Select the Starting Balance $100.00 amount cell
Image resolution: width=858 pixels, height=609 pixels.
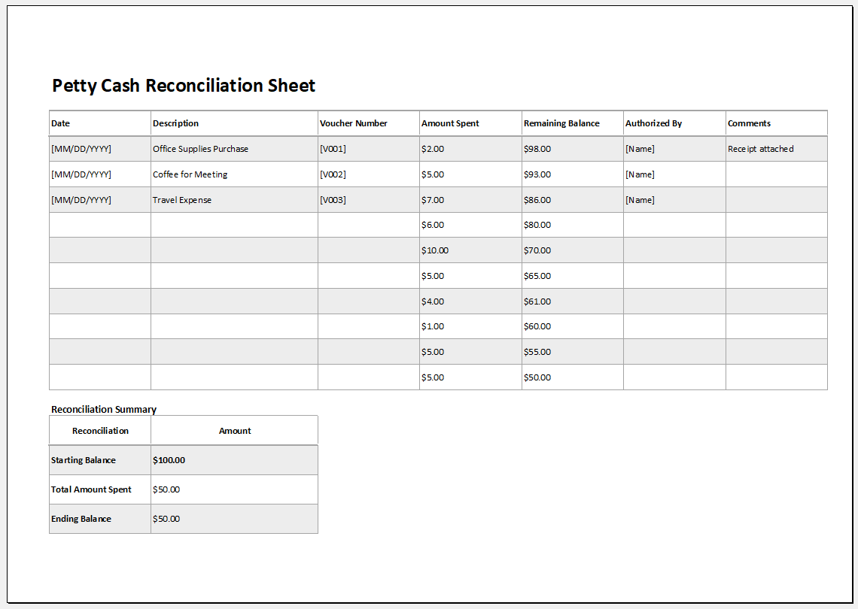[x=169, y=459]
